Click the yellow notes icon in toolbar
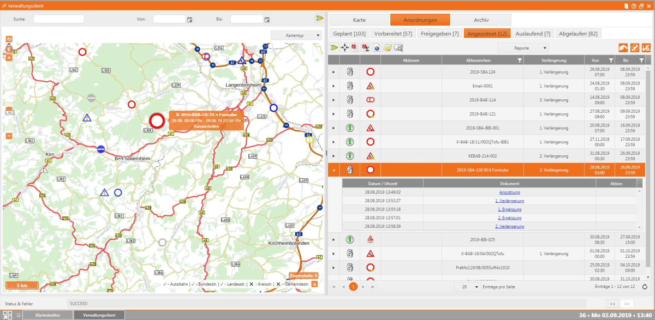 pos(388,48)
